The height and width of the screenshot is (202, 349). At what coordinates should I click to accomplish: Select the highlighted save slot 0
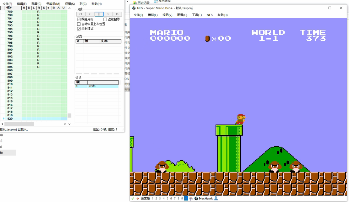(x=186, y=199)
